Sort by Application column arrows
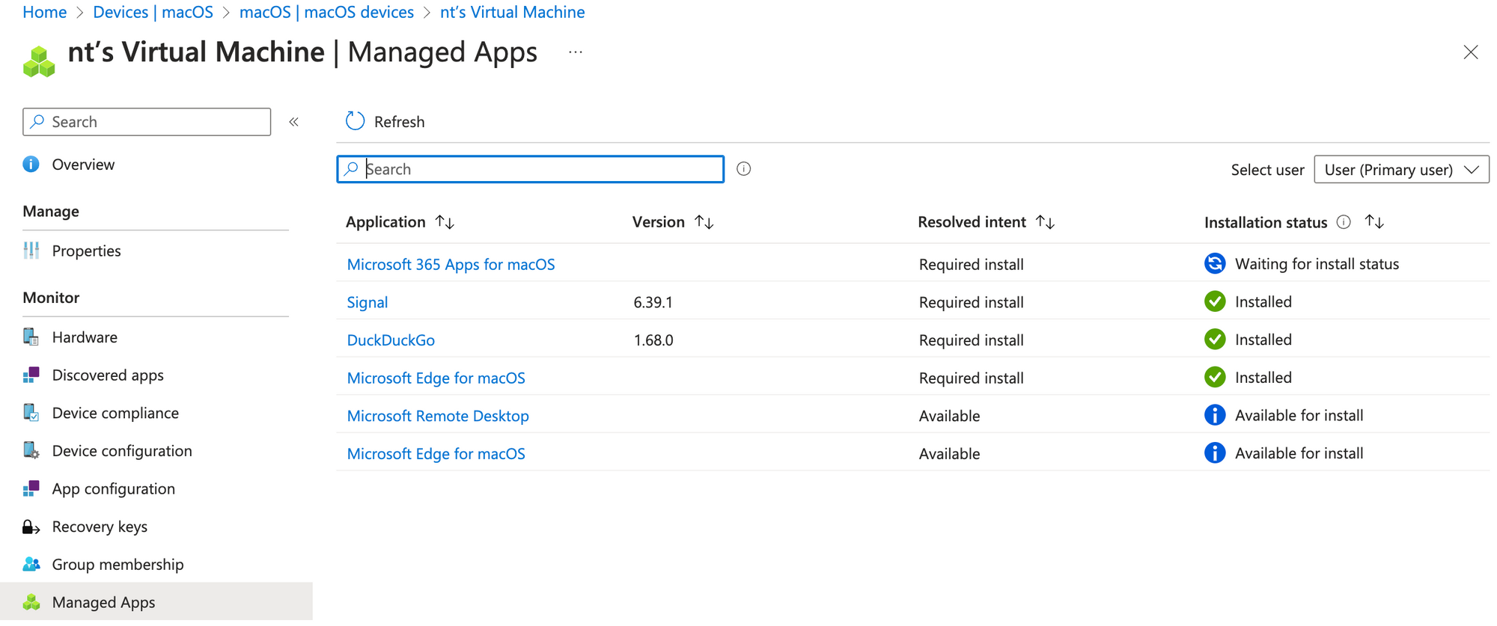This screenshot has width=1497, height=626. 445,222
